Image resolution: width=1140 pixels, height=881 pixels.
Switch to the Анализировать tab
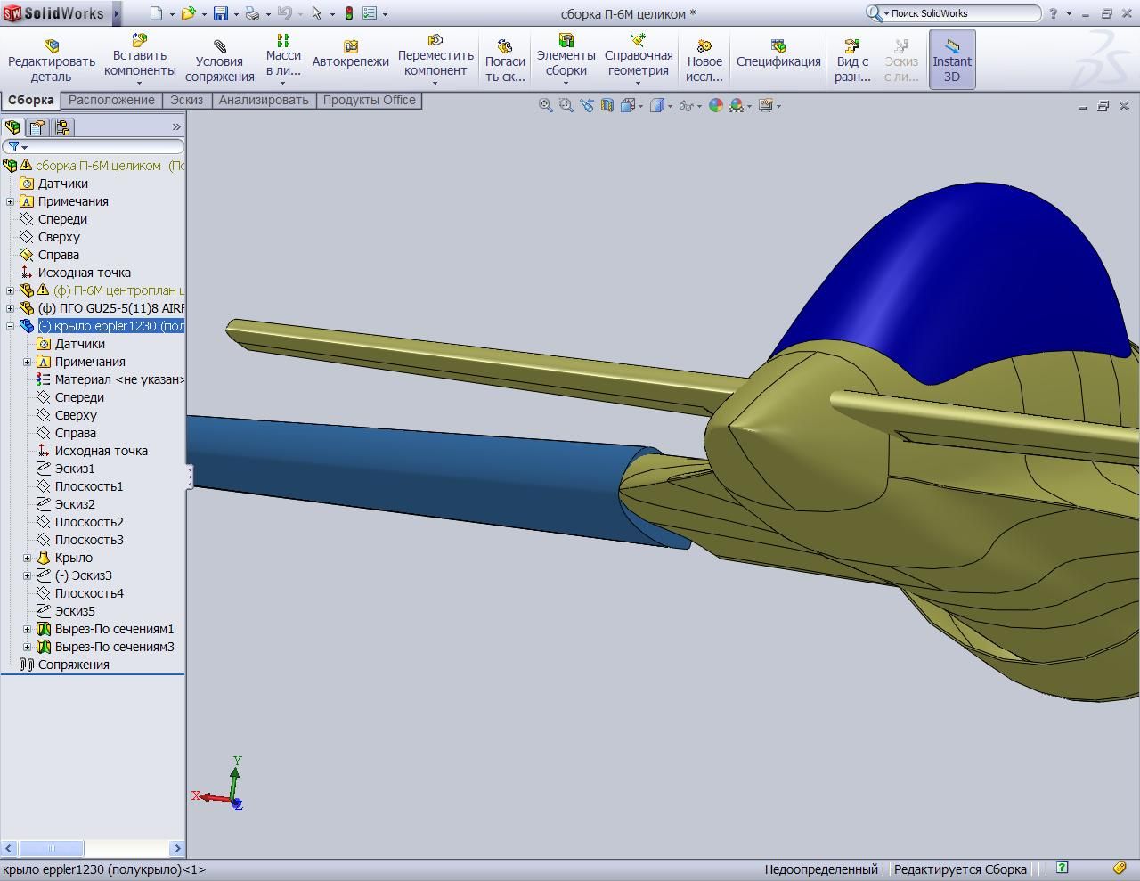click(263, 100)
